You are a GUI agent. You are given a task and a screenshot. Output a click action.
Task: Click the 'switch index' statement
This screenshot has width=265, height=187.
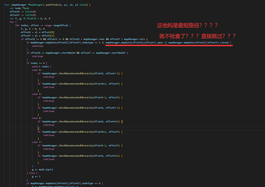click(40, 67)
